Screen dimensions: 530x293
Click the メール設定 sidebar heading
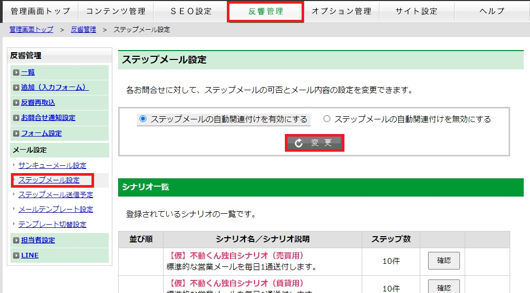(x=30, y=150)
